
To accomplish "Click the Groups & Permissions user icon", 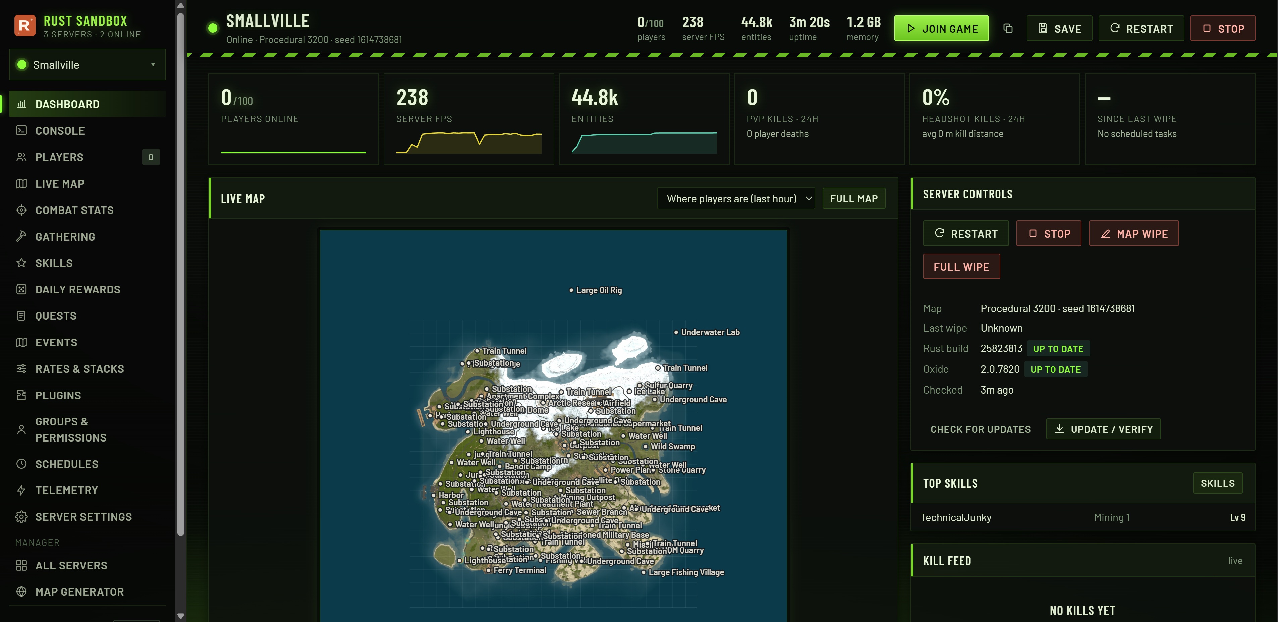I will coord(21,429).
